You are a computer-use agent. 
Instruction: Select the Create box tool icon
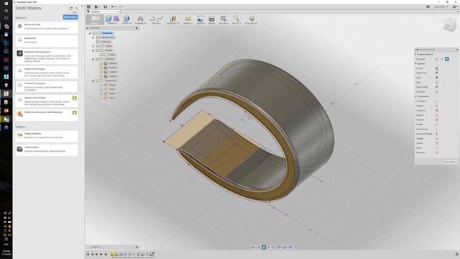pyautogui.click(x=109, y=19)
